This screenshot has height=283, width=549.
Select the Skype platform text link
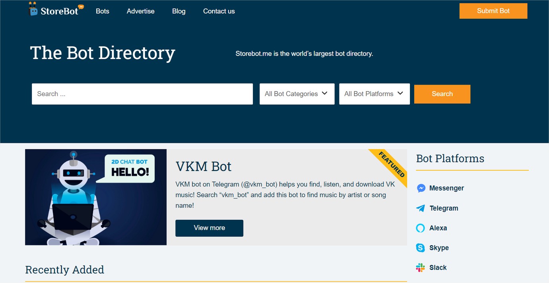[439, 248]
